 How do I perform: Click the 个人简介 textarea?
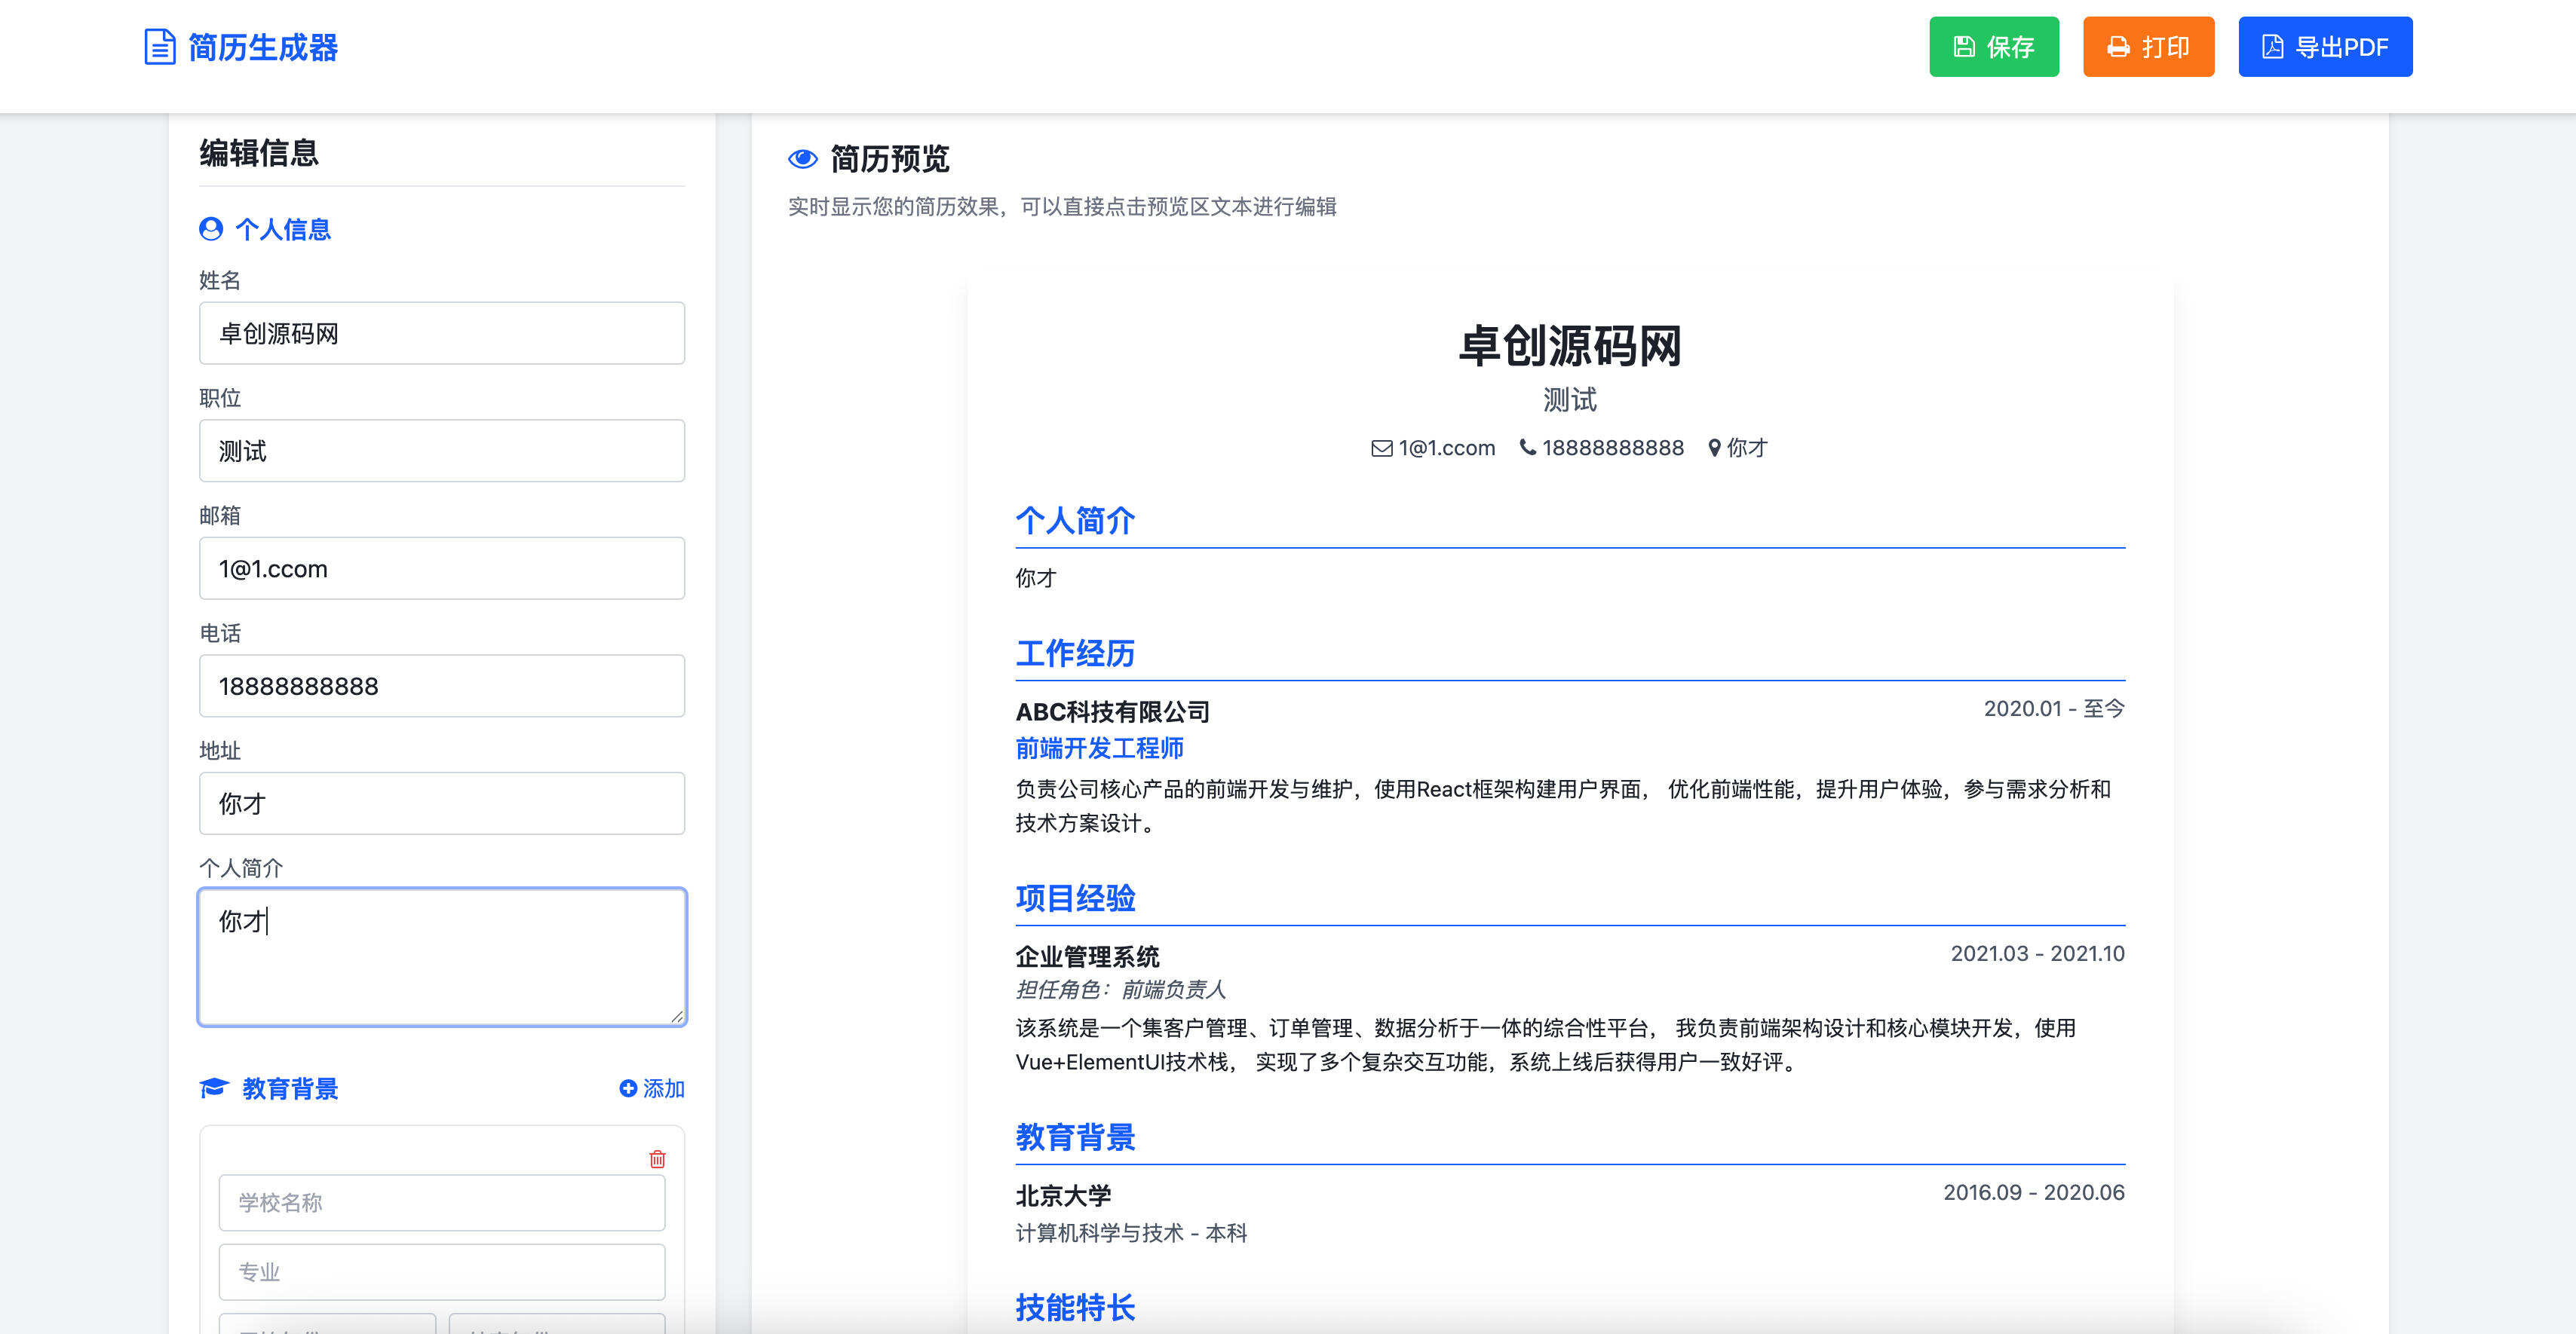[441, 956]
